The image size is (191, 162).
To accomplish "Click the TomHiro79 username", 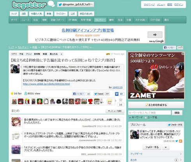I will coord(89,126).
